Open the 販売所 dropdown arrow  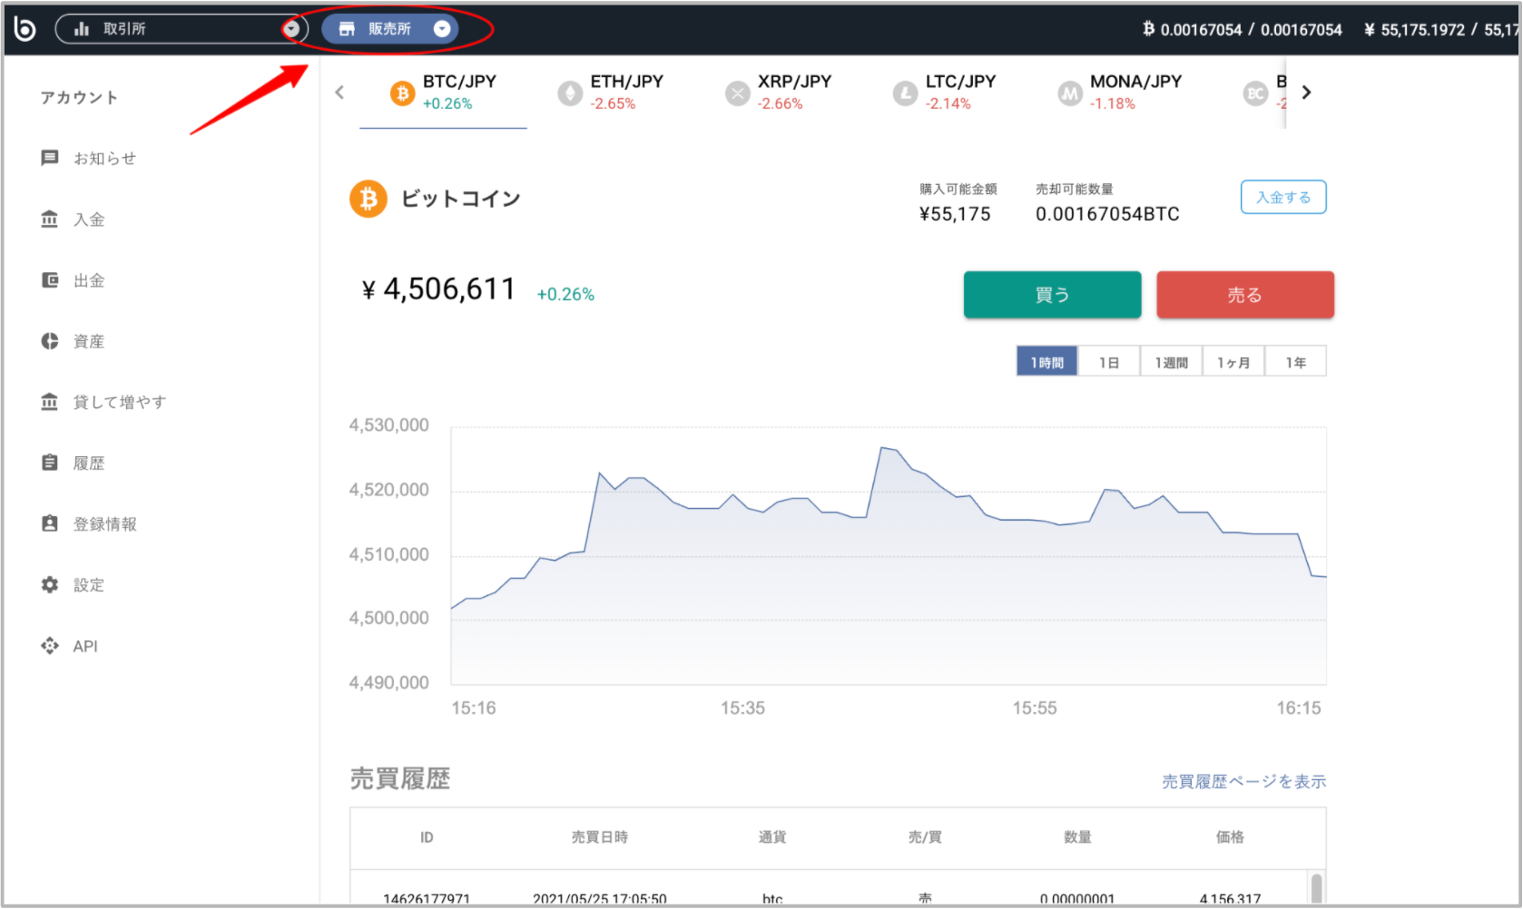442,29
